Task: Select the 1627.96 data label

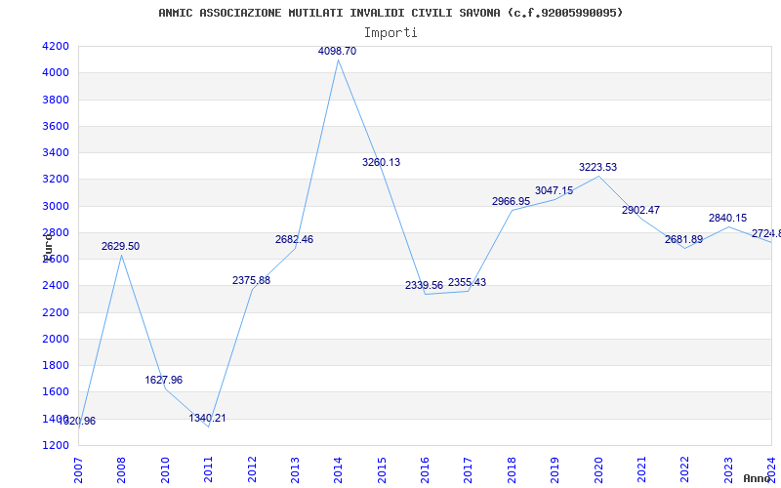Action: [x=164, y=380]
